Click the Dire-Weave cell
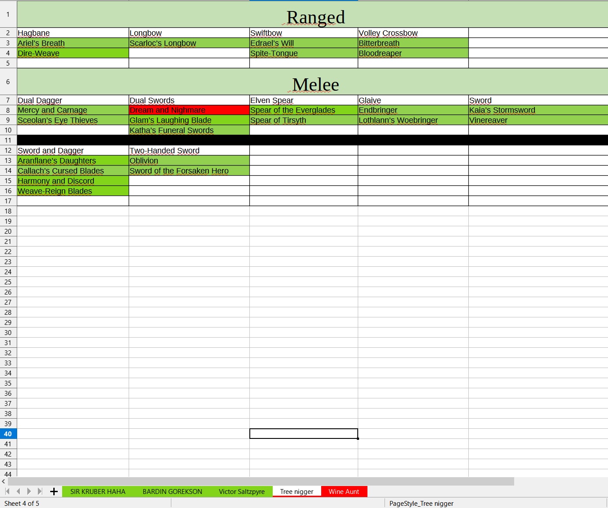The height and width of the screenshot is (508, 608). (73, 53)
